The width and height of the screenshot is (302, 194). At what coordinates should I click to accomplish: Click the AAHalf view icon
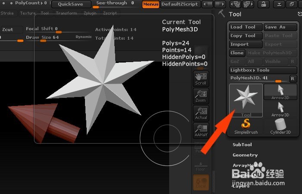201,131
